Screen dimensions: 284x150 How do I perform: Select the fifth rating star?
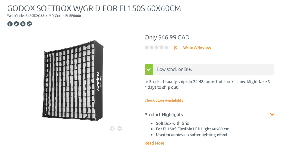[166, 48]
